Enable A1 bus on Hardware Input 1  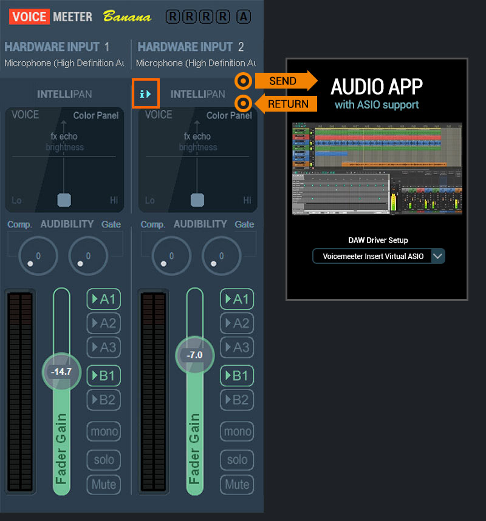103,299
